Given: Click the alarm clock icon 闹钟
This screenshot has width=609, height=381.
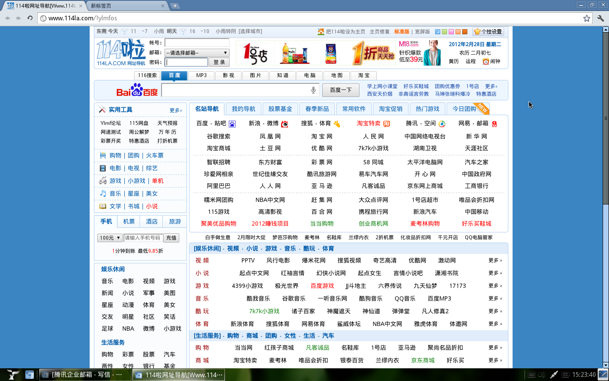Looking at the screenshot, I should click(486, 61).
